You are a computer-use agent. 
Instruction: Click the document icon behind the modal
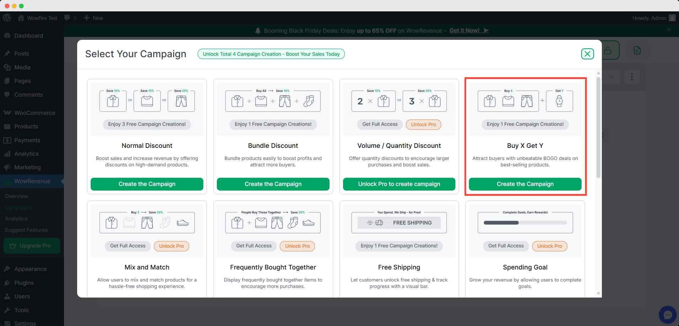[637, 50]
